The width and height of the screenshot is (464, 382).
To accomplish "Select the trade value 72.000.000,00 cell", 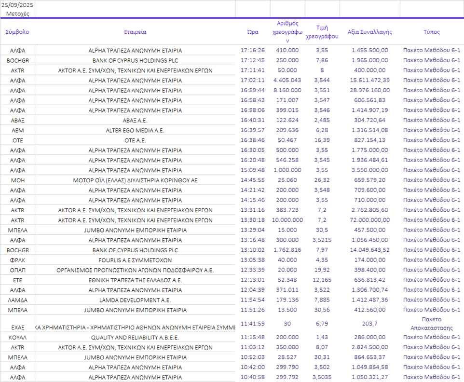I will tap(369, 220).
